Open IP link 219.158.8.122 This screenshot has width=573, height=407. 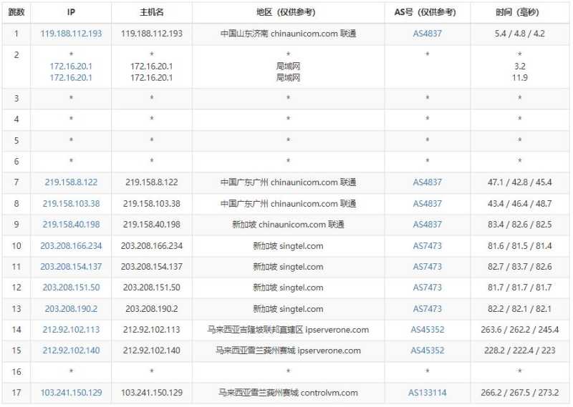pos(71,182)
